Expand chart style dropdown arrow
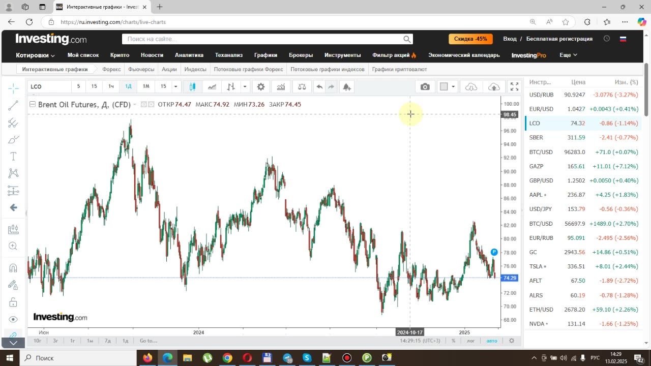 pyautogui.click(x=245, y=87)
